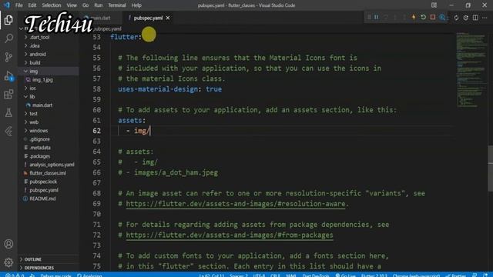493x277 pixels.
Task: Open the View menu
Action: pos(72,5)
